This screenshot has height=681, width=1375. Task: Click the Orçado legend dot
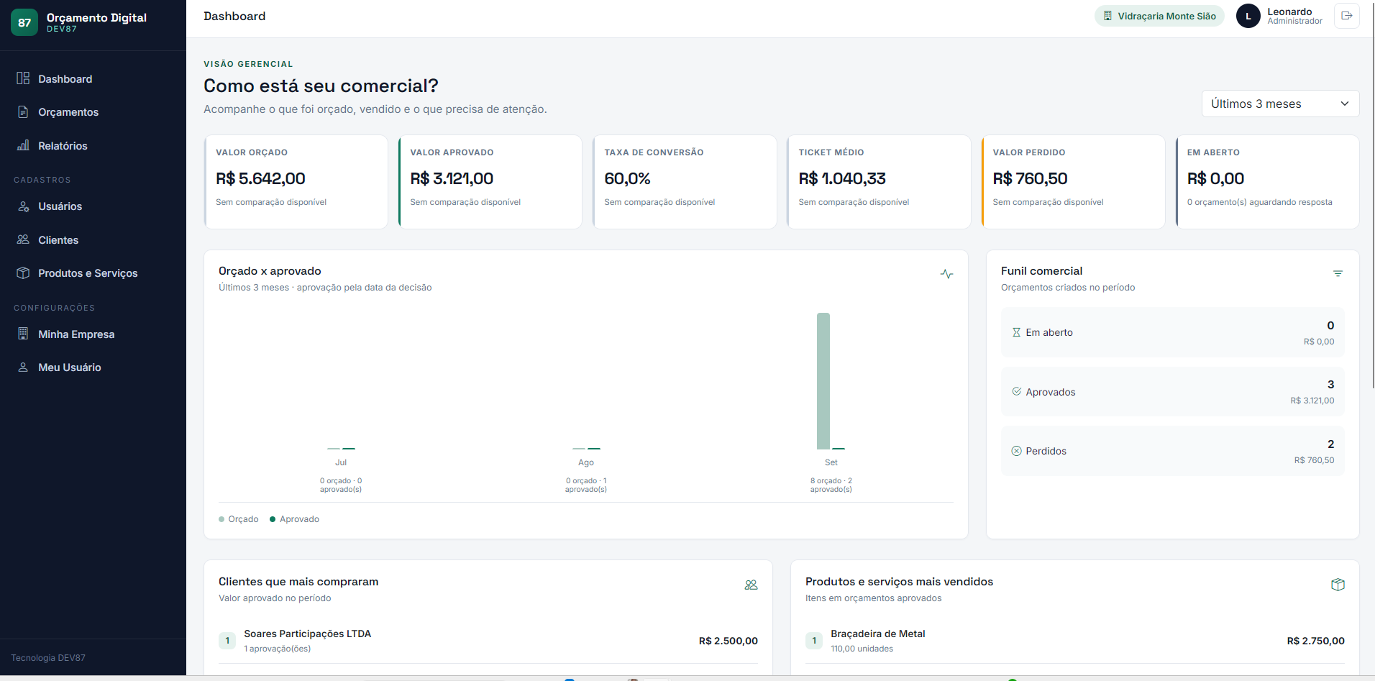pos(221,519)
